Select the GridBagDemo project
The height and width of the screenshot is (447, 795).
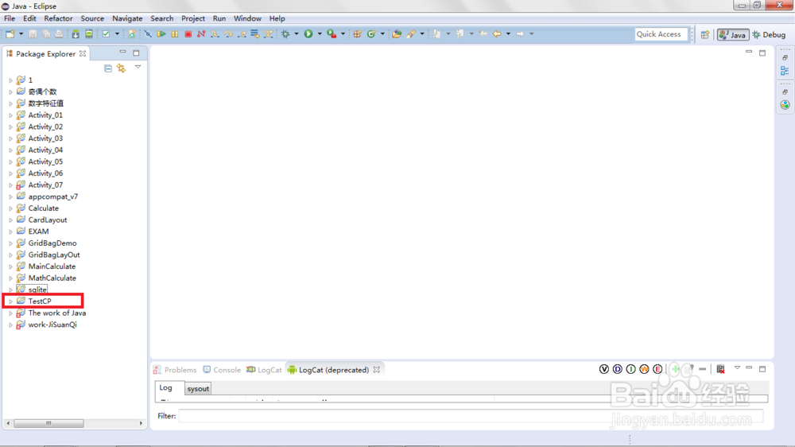pos(52,243)
